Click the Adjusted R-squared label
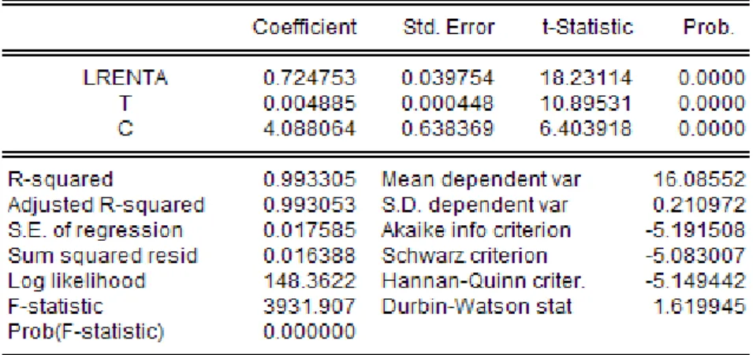This screenshot has width=753, height=355. click(x=106, y=205)
